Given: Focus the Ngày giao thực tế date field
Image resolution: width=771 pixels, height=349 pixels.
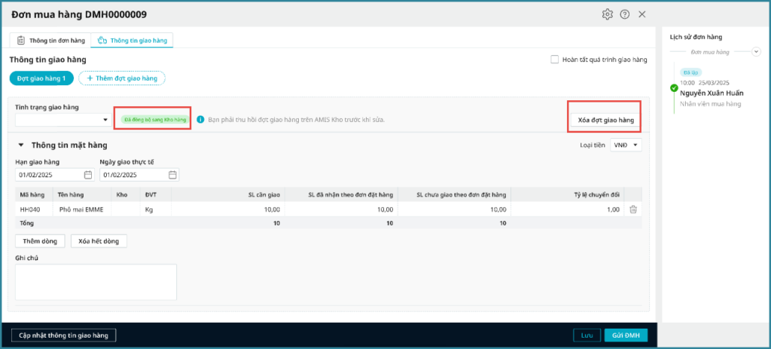Looking at the screenshot, I should [x=139, y=175].
